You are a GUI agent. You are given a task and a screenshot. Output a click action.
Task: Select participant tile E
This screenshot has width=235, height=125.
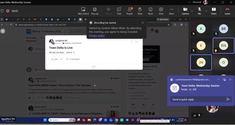(201, 45)
